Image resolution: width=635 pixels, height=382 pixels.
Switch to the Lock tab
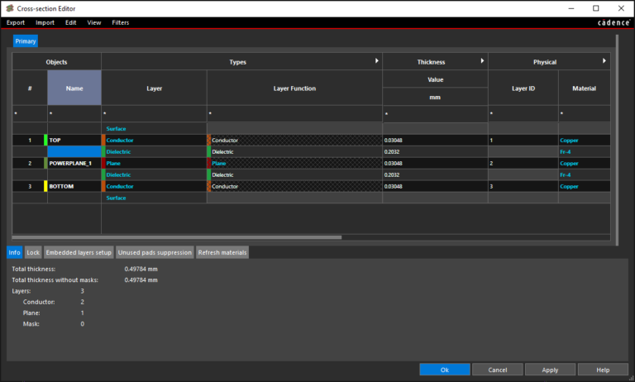coord(33,252)
